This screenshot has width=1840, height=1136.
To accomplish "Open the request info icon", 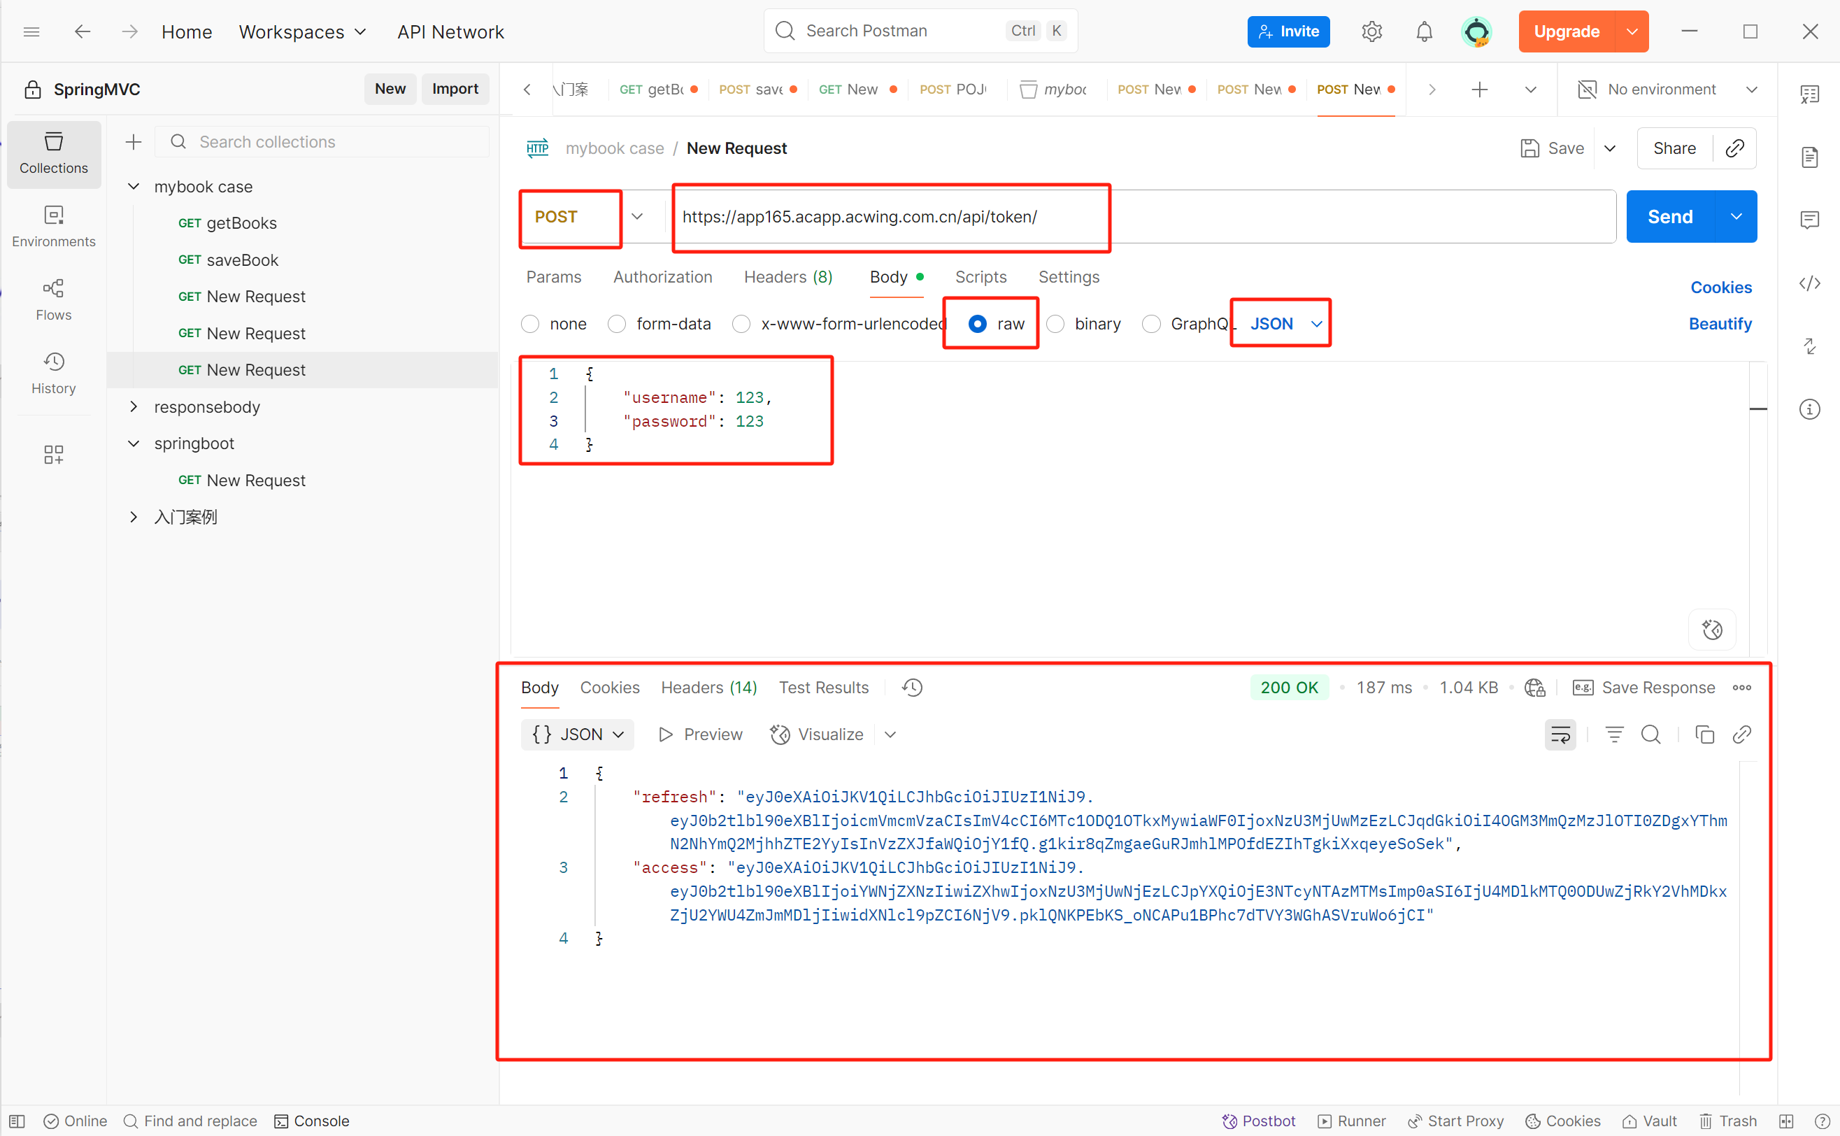I will tap(1810, 409).
